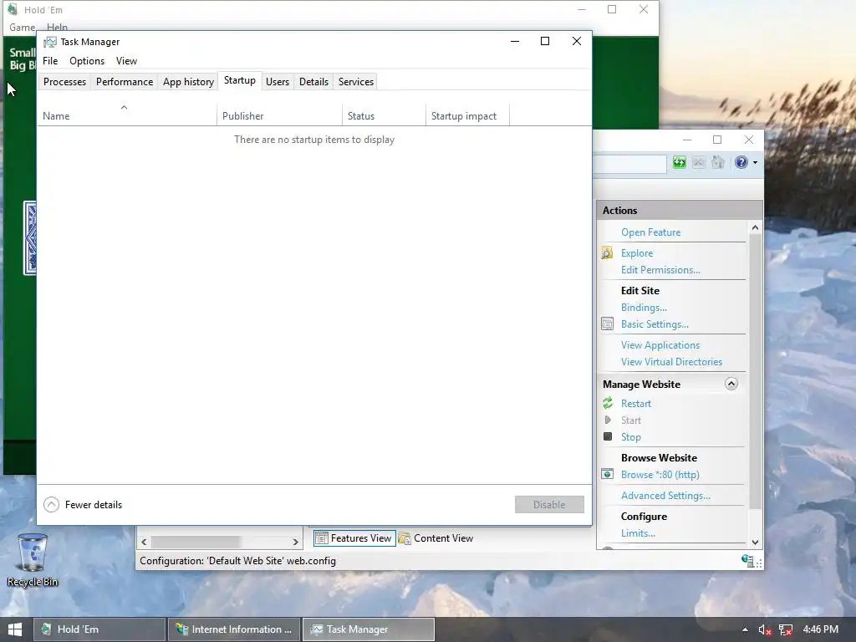Click the black Stop square icon
The image size is (856, 642).
[608, 436]
